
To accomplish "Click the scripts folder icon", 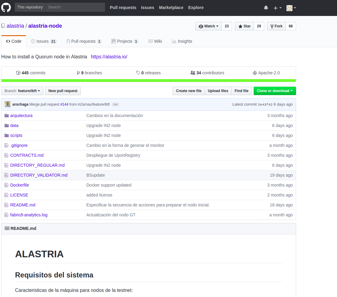I will click(x=7, y=135).
